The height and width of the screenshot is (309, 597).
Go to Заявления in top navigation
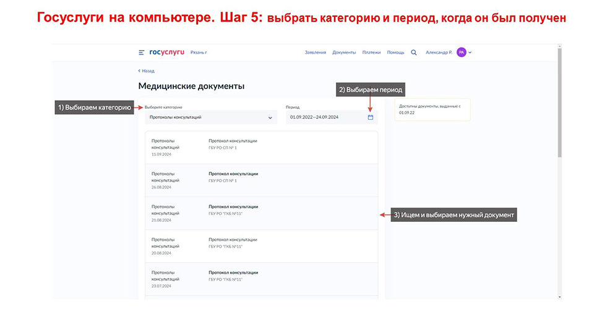click(x=315, y=53)
